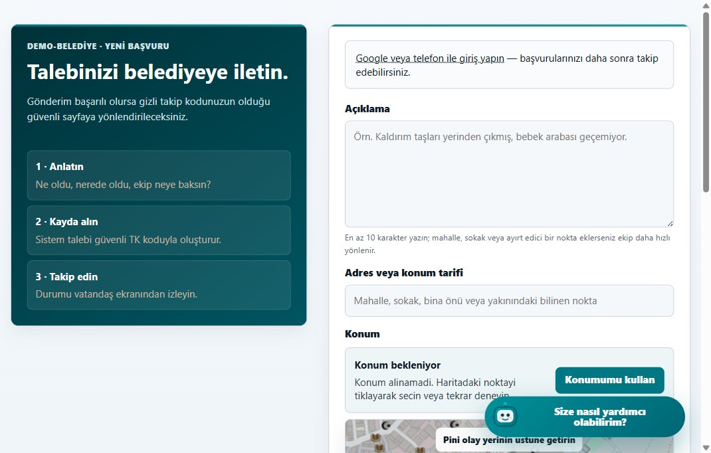Click the 'Konum bekleniyor' status text
Screen dimensions: 711x453
[397, 365]
